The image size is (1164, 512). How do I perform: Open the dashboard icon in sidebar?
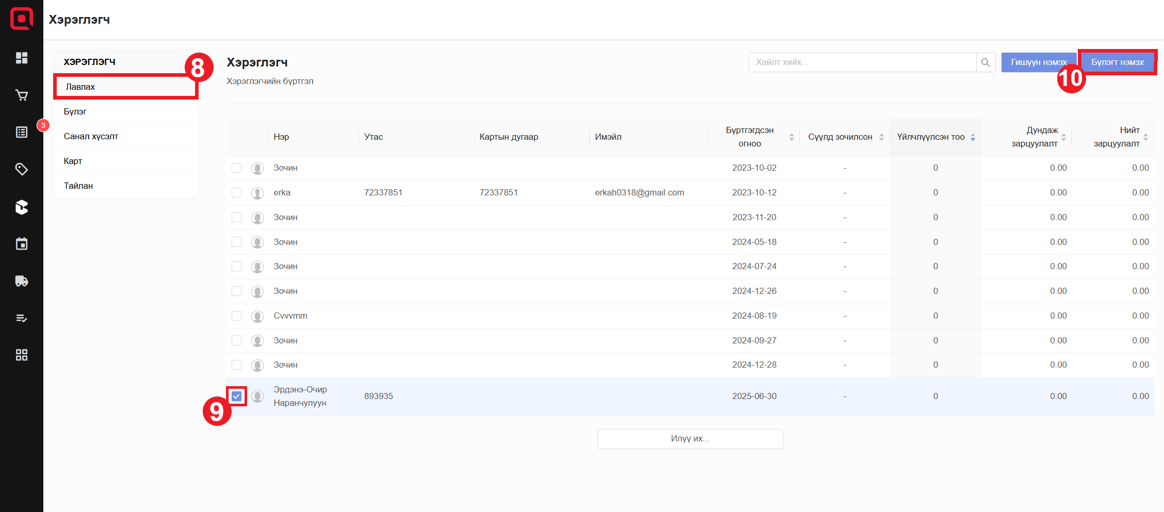(x=22, y=58)
